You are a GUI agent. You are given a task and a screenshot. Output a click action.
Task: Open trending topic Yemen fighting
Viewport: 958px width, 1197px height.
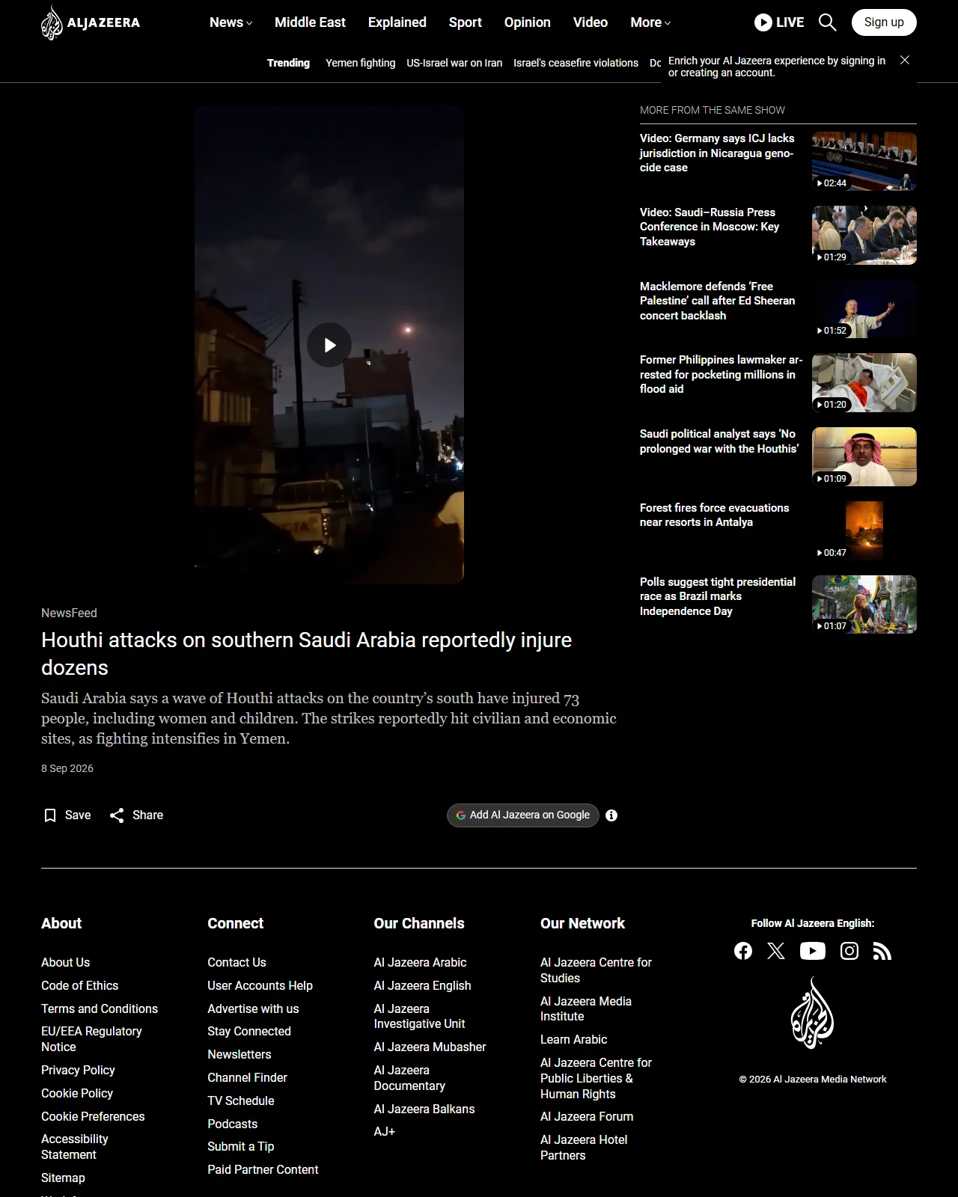[x=361, y=63]
